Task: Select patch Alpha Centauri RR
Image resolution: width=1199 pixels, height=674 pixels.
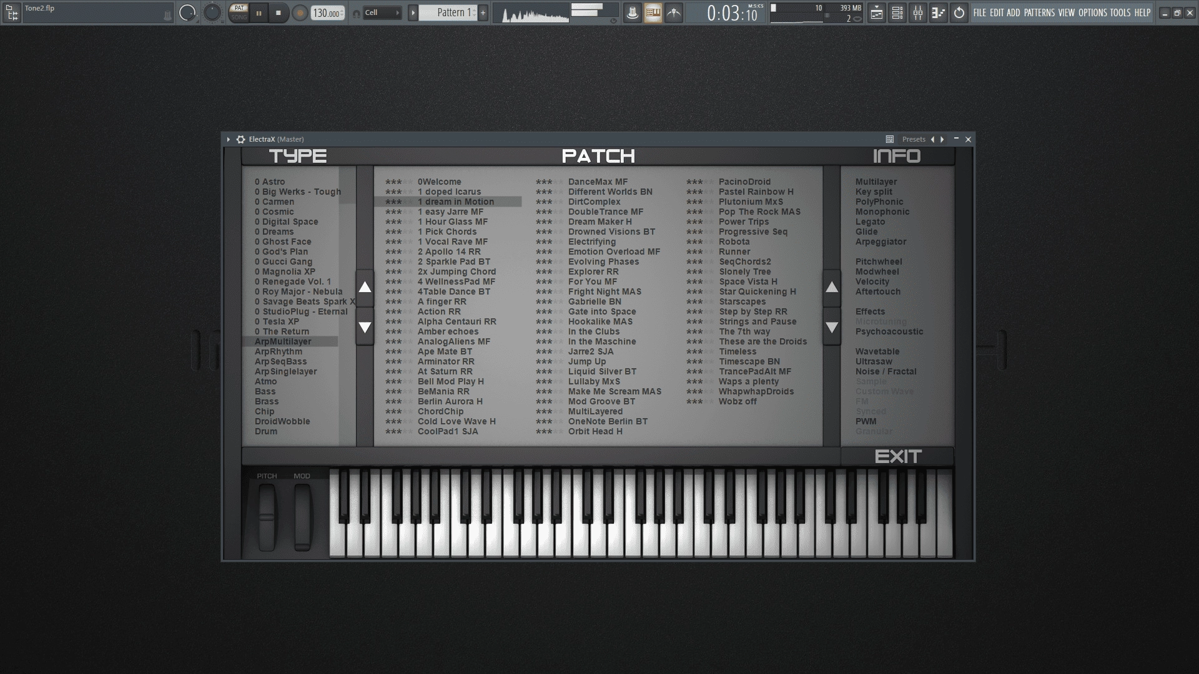Action: point(457,321)
